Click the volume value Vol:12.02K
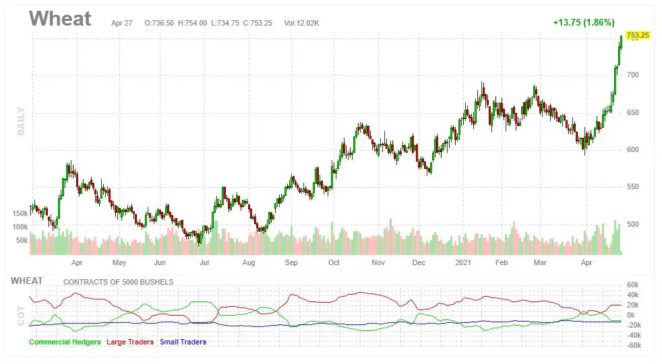 pyautogui.click(x=301, y=23)
